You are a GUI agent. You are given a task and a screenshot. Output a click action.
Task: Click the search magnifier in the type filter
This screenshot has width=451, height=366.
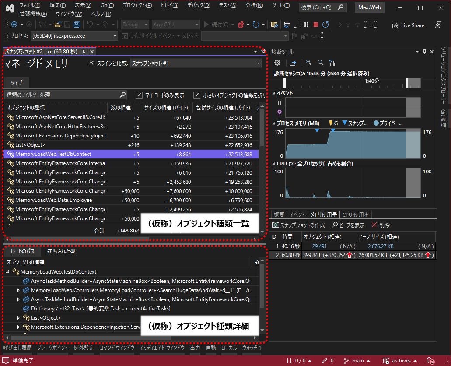(x=122, y=95)
